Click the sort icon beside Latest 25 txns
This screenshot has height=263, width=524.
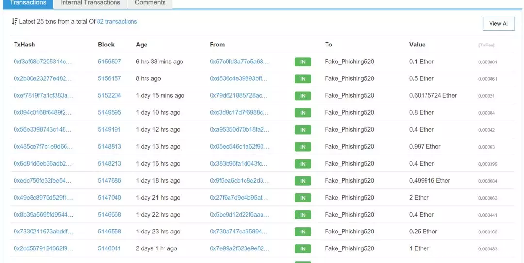[x=15, y=22]
